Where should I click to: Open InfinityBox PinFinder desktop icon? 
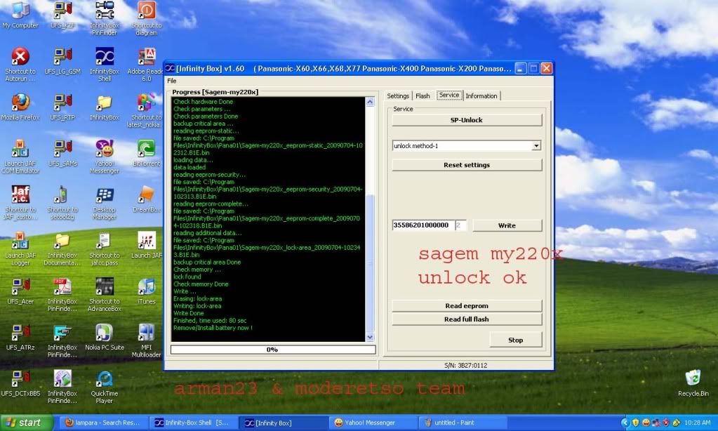click(105, 18)
